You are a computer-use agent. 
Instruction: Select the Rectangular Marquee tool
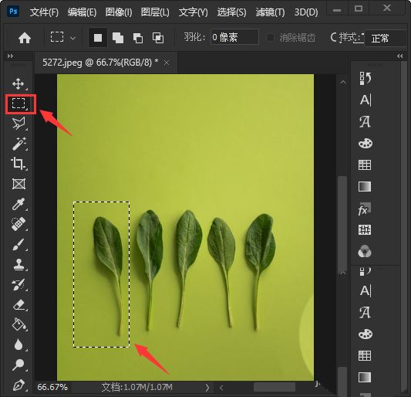[19, 103]
